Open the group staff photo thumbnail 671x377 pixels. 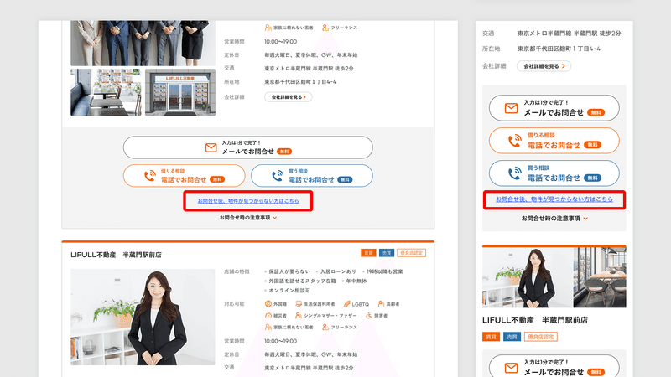[x=143, y=44]
